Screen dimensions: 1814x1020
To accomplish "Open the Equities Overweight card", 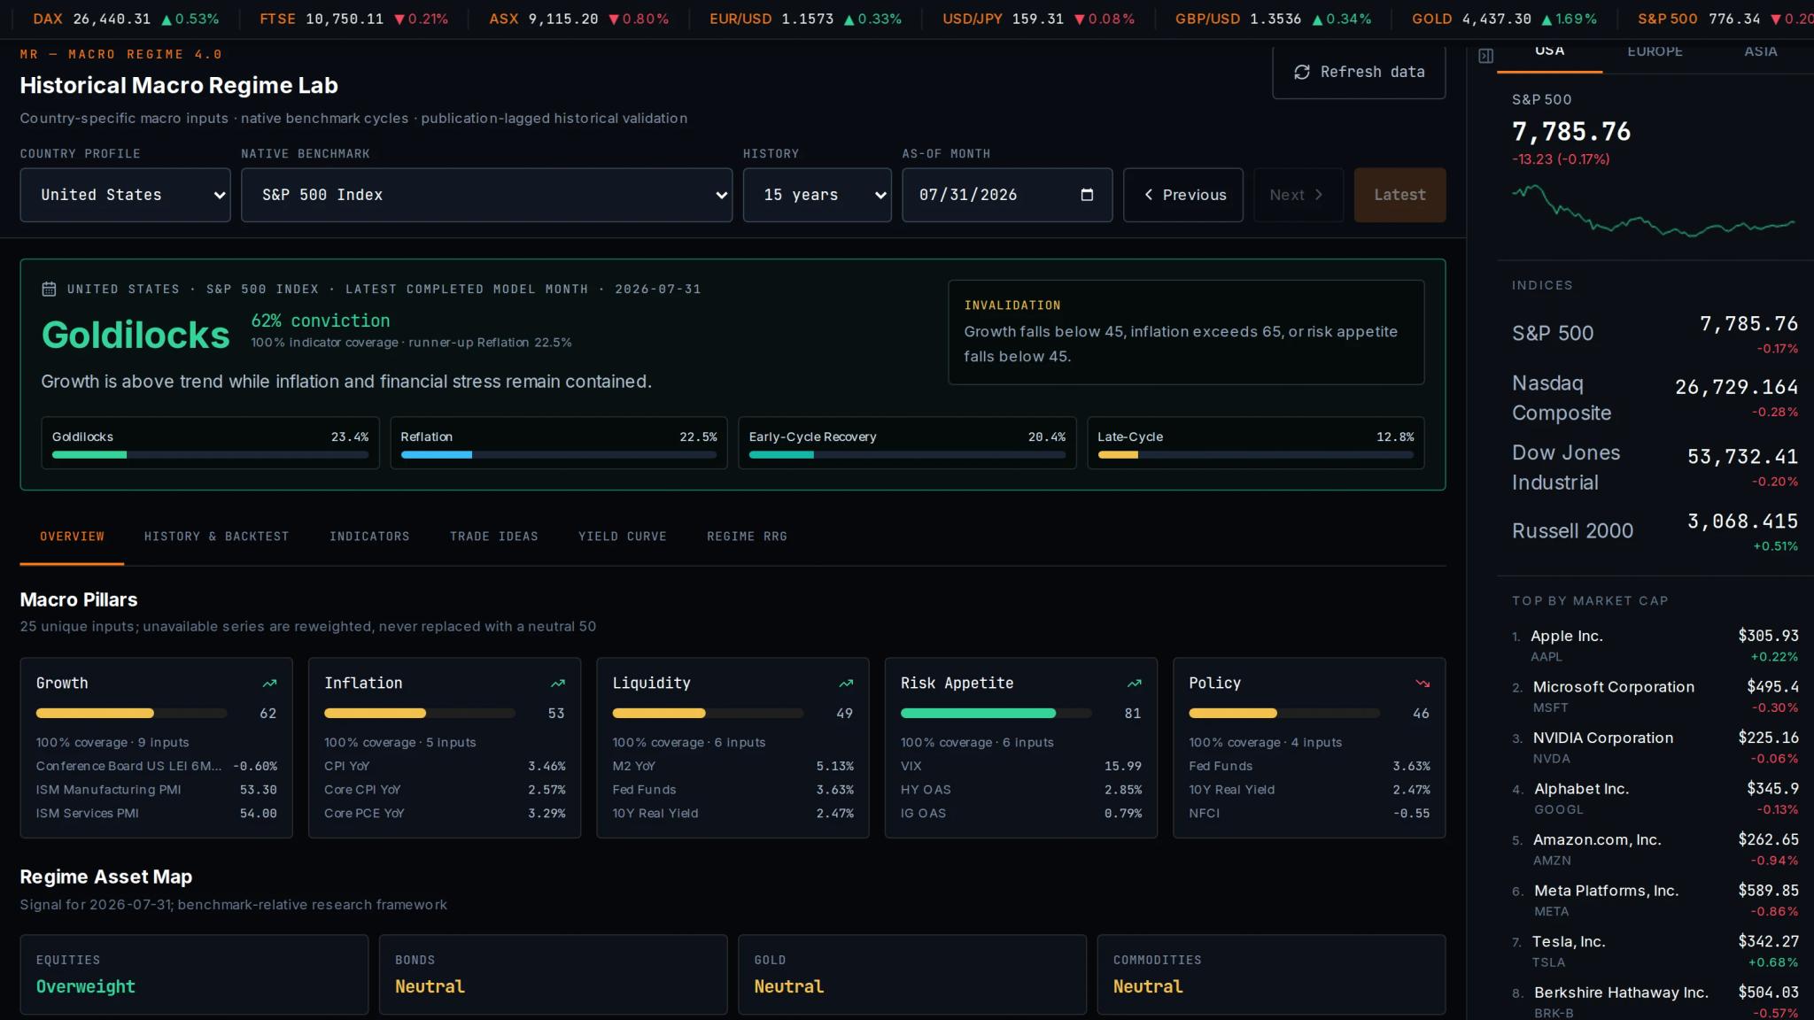I will coord(194,974).
